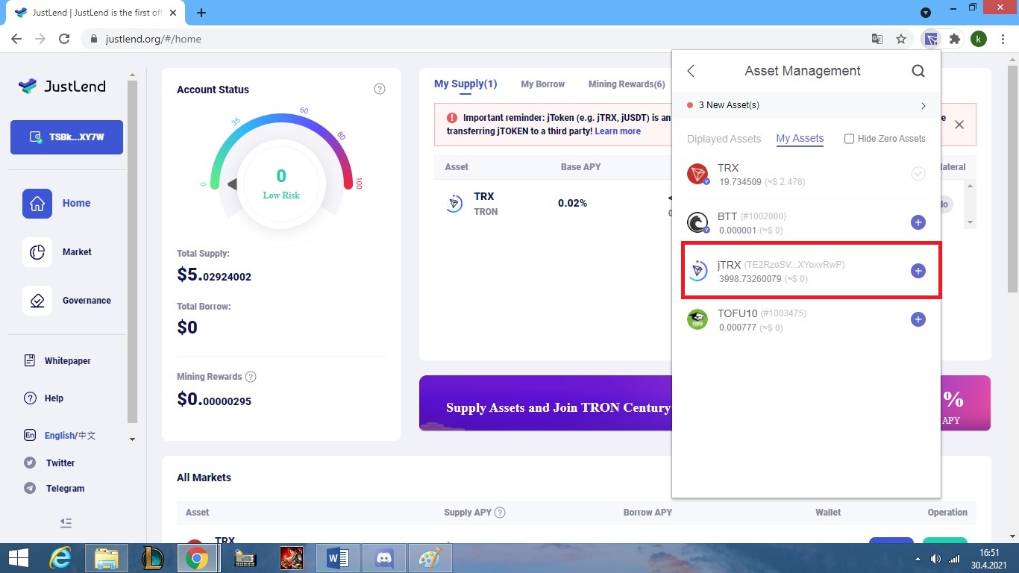Image resolution: width=1019 pixels, height=573 pixels.
Task: Click the sidebar scroll down arrow
Action: click(133, 439)
